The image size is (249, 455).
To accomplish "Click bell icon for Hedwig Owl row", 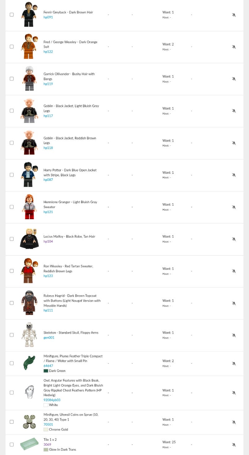I will (x=234, y=393).
